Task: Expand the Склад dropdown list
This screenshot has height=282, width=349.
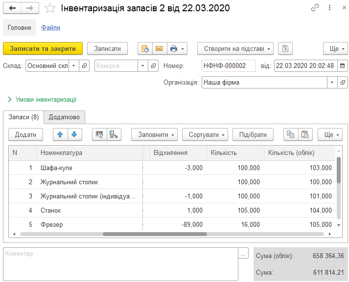Action: pyautogui.click(x=74, y=66)
